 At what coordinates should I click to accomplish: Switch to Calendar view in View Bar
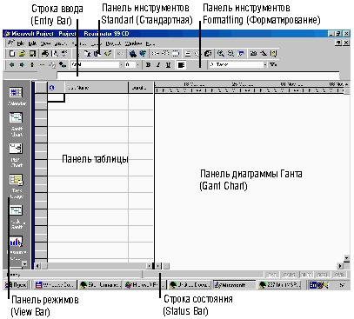point(17,96)
